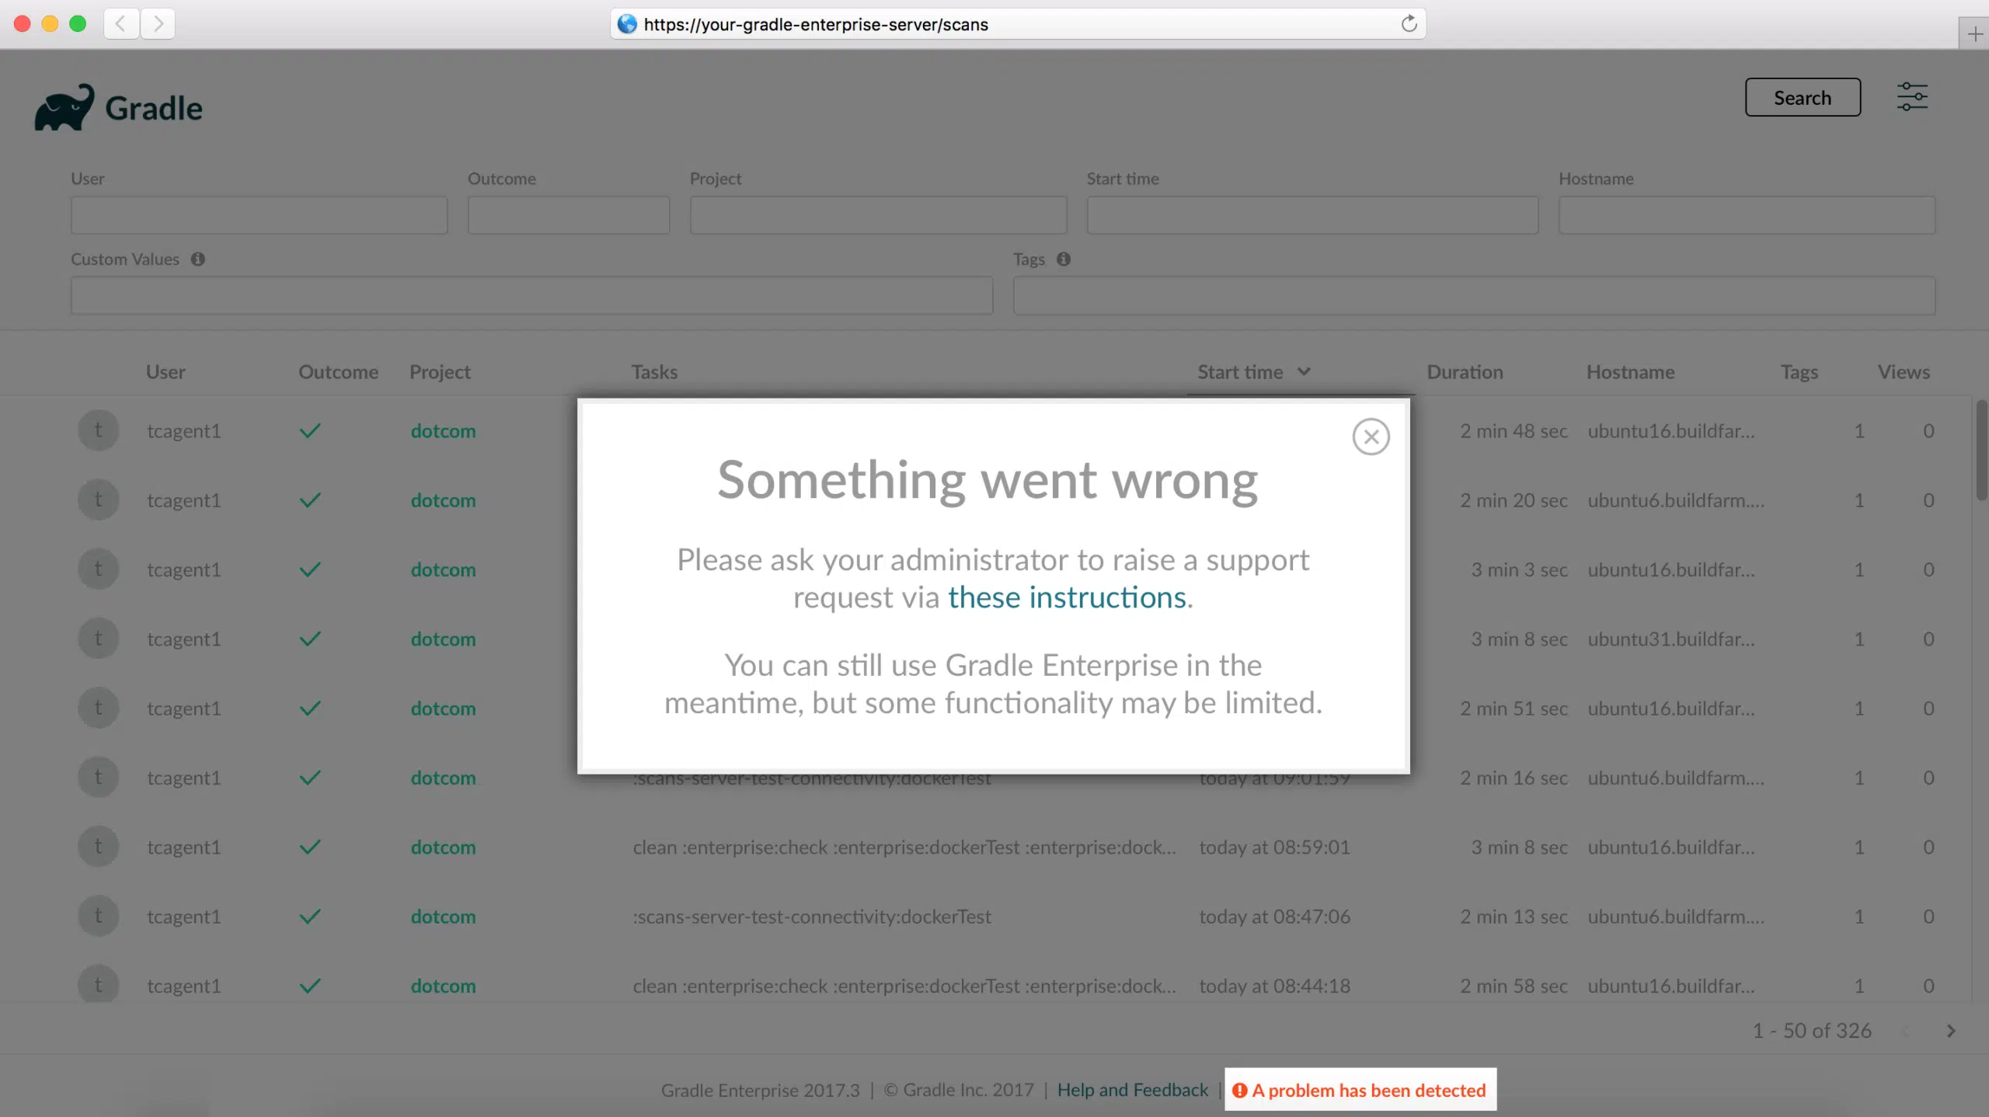This screenshot has height=1117, width=1989.
Task: Open dotcom project in the 08:44:18 row
Action: 443,986
